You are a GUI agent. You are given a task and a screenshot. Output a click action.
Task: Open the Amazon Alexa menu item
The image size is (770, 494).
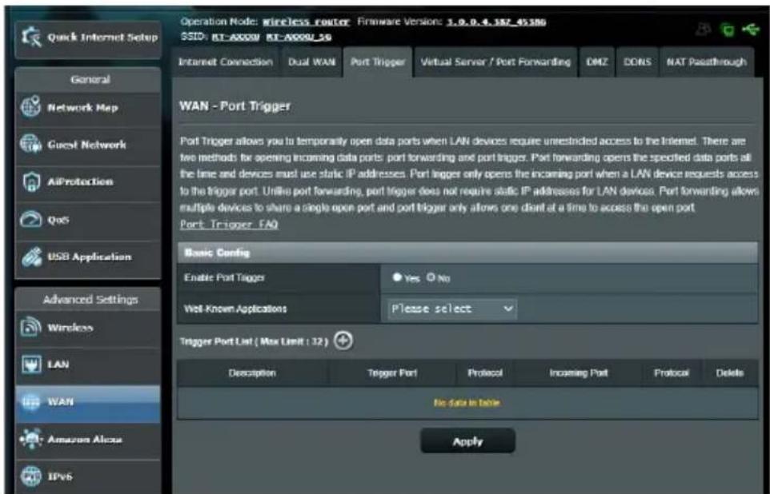(88, 440)
